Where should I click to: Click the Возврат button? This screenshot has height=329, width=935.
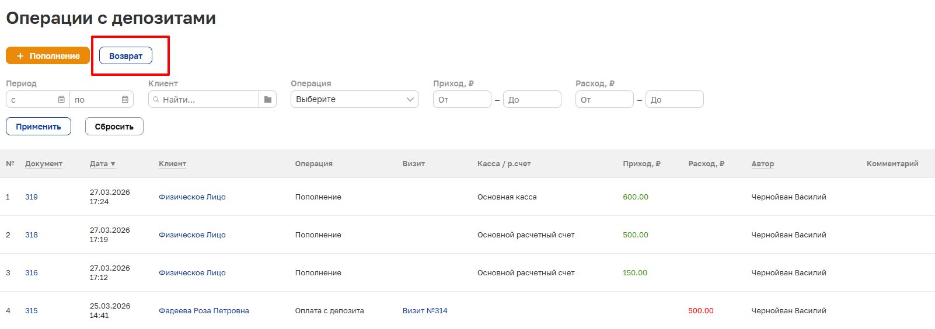(125, 56)
